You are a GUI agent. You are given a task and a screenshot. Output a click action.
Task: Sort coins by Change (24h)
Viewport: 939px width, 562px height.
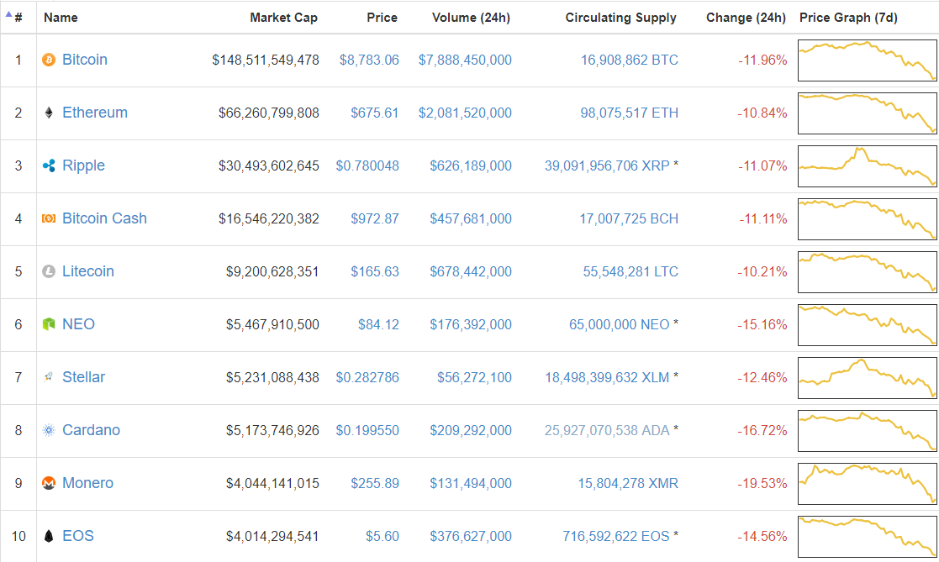(x=746, y=17)
